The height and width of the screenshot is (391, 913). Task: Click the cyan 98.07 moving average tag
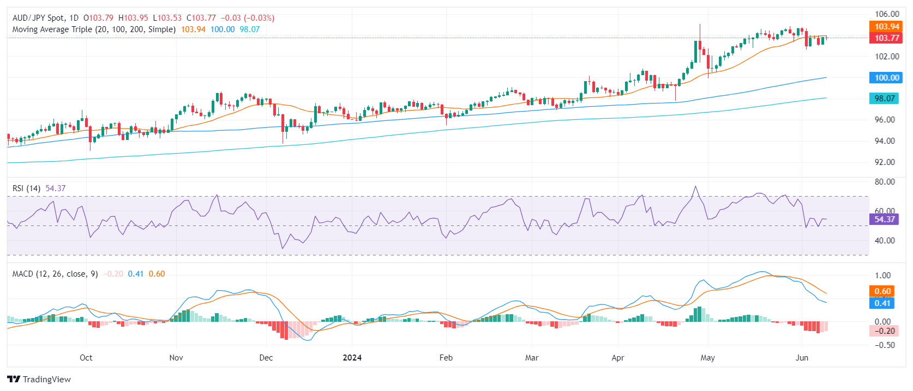[x=884, y=99]
